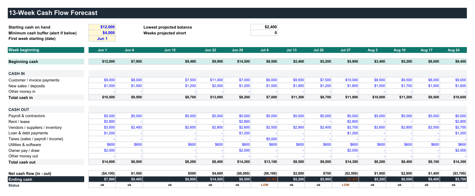Select the Jun 8 column header

129,50
